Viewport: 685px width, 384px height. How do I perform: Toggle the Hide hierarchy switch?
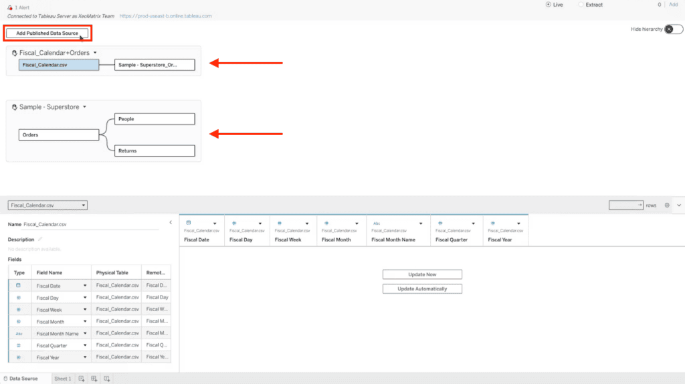click(x=673, y=29)
